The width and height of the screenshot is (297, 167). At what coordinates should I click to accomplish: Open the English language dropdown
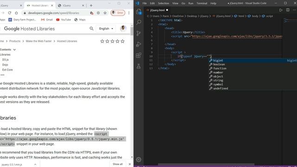pyautogui.click(x=106, y=29)
